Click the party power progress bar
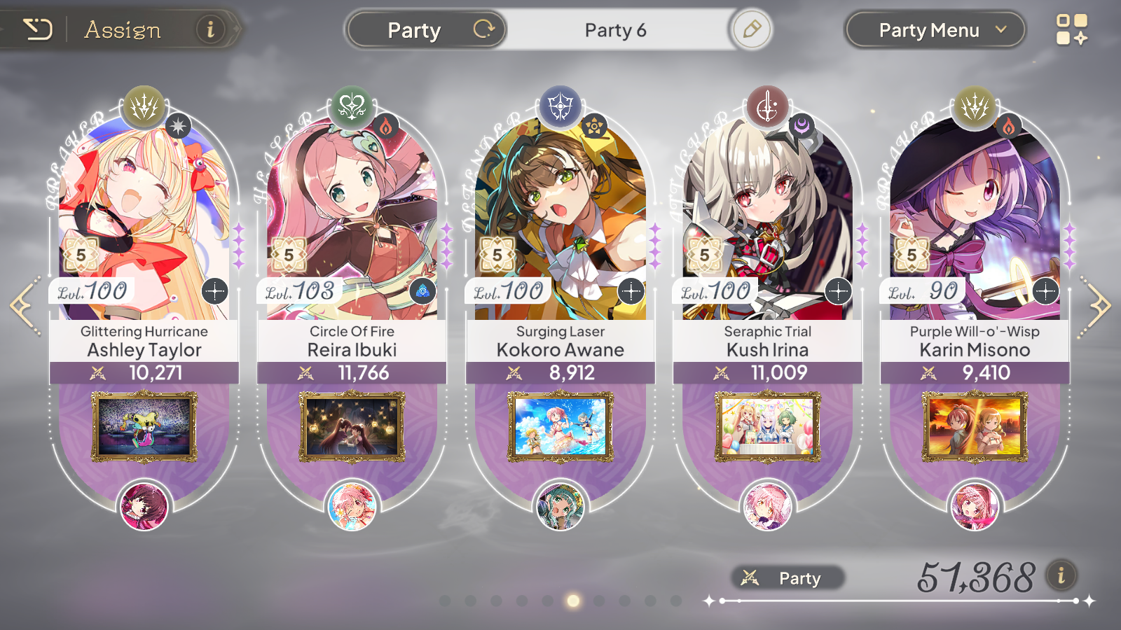Screen dimensions: 1121x630 (900, 601)
